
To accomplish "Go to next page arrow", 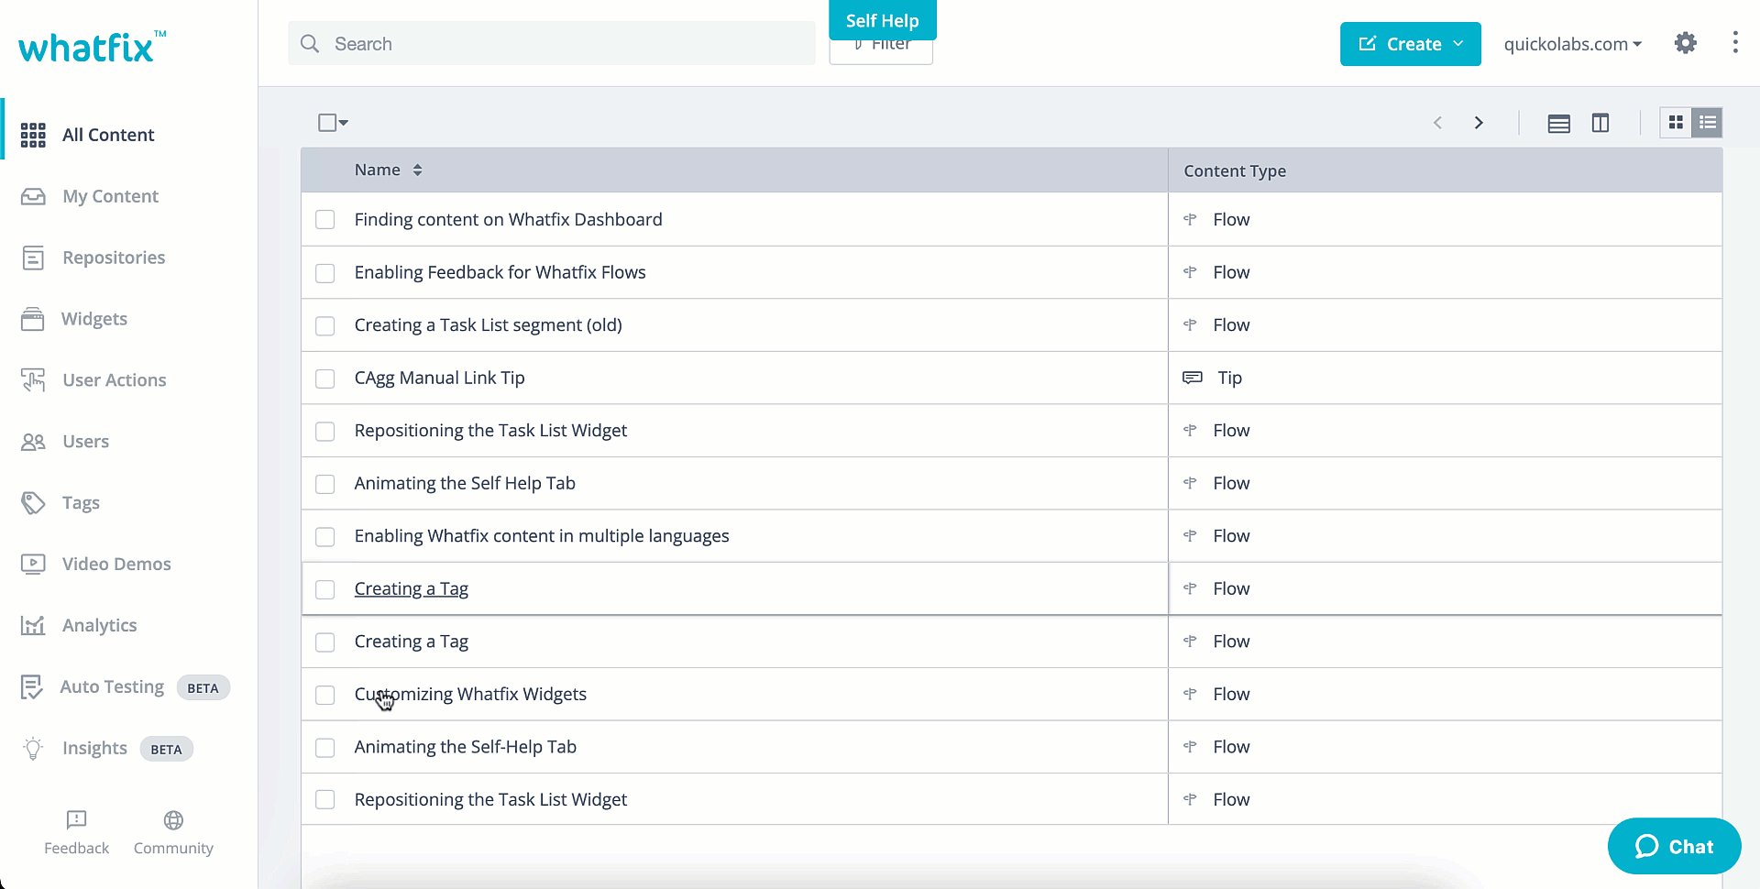I will point(1479,123).
